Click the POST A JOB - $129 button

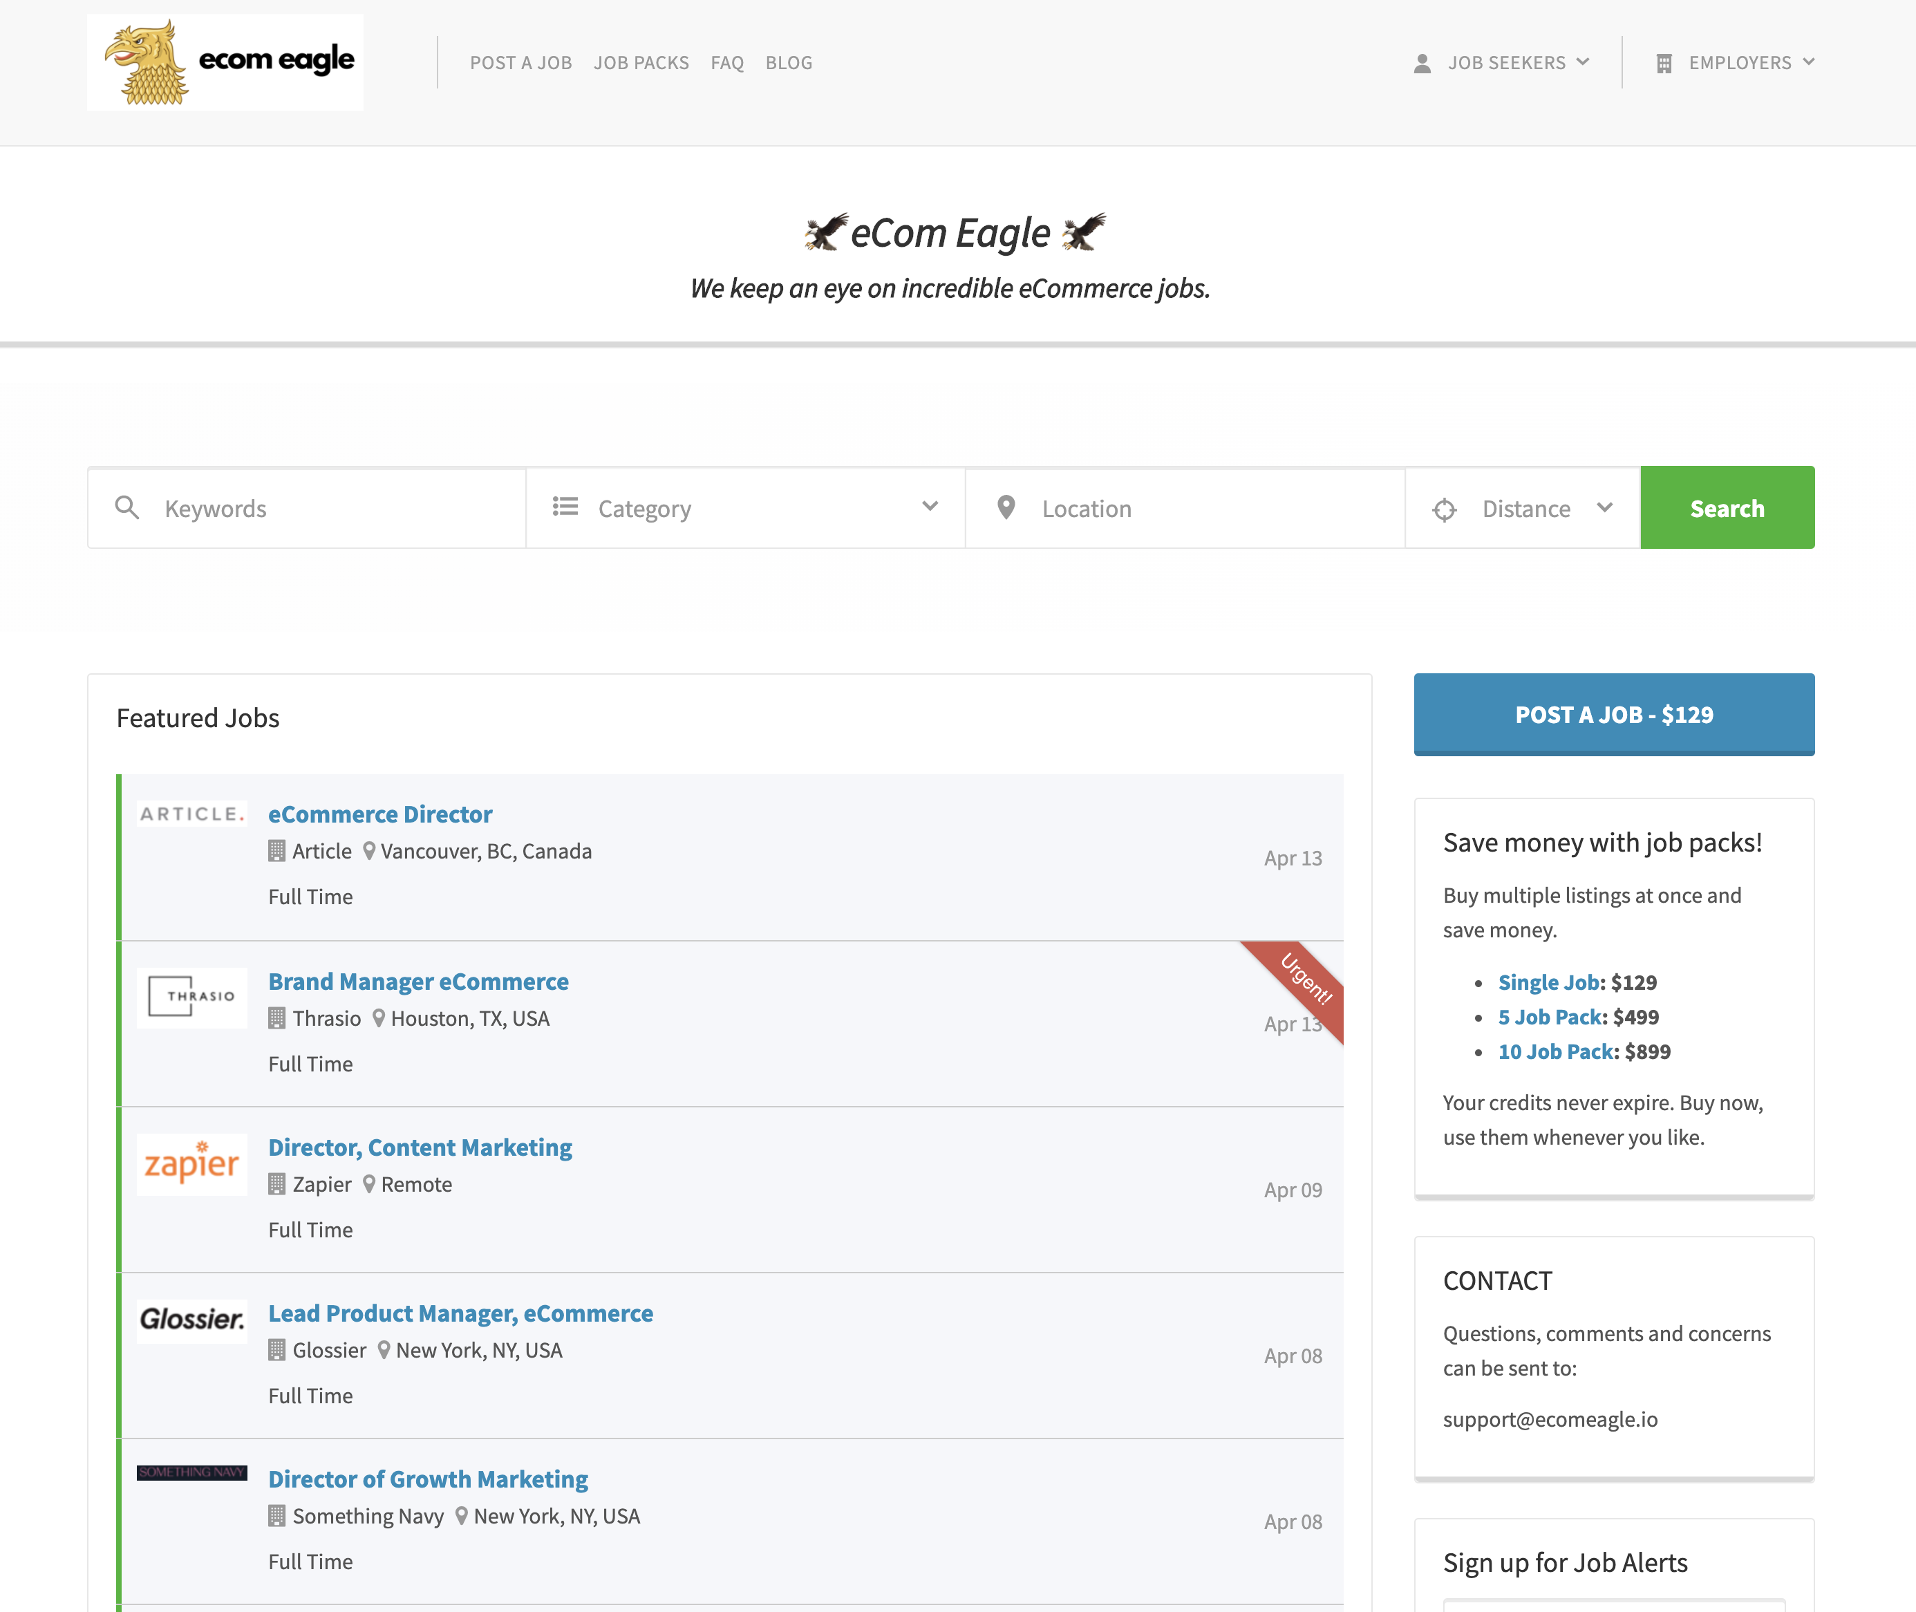click(x=1613, y=715)
